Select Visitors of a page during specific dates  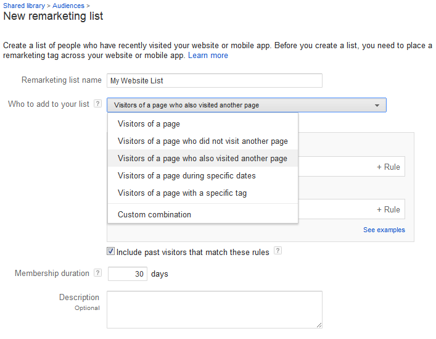tap(203, 175)
